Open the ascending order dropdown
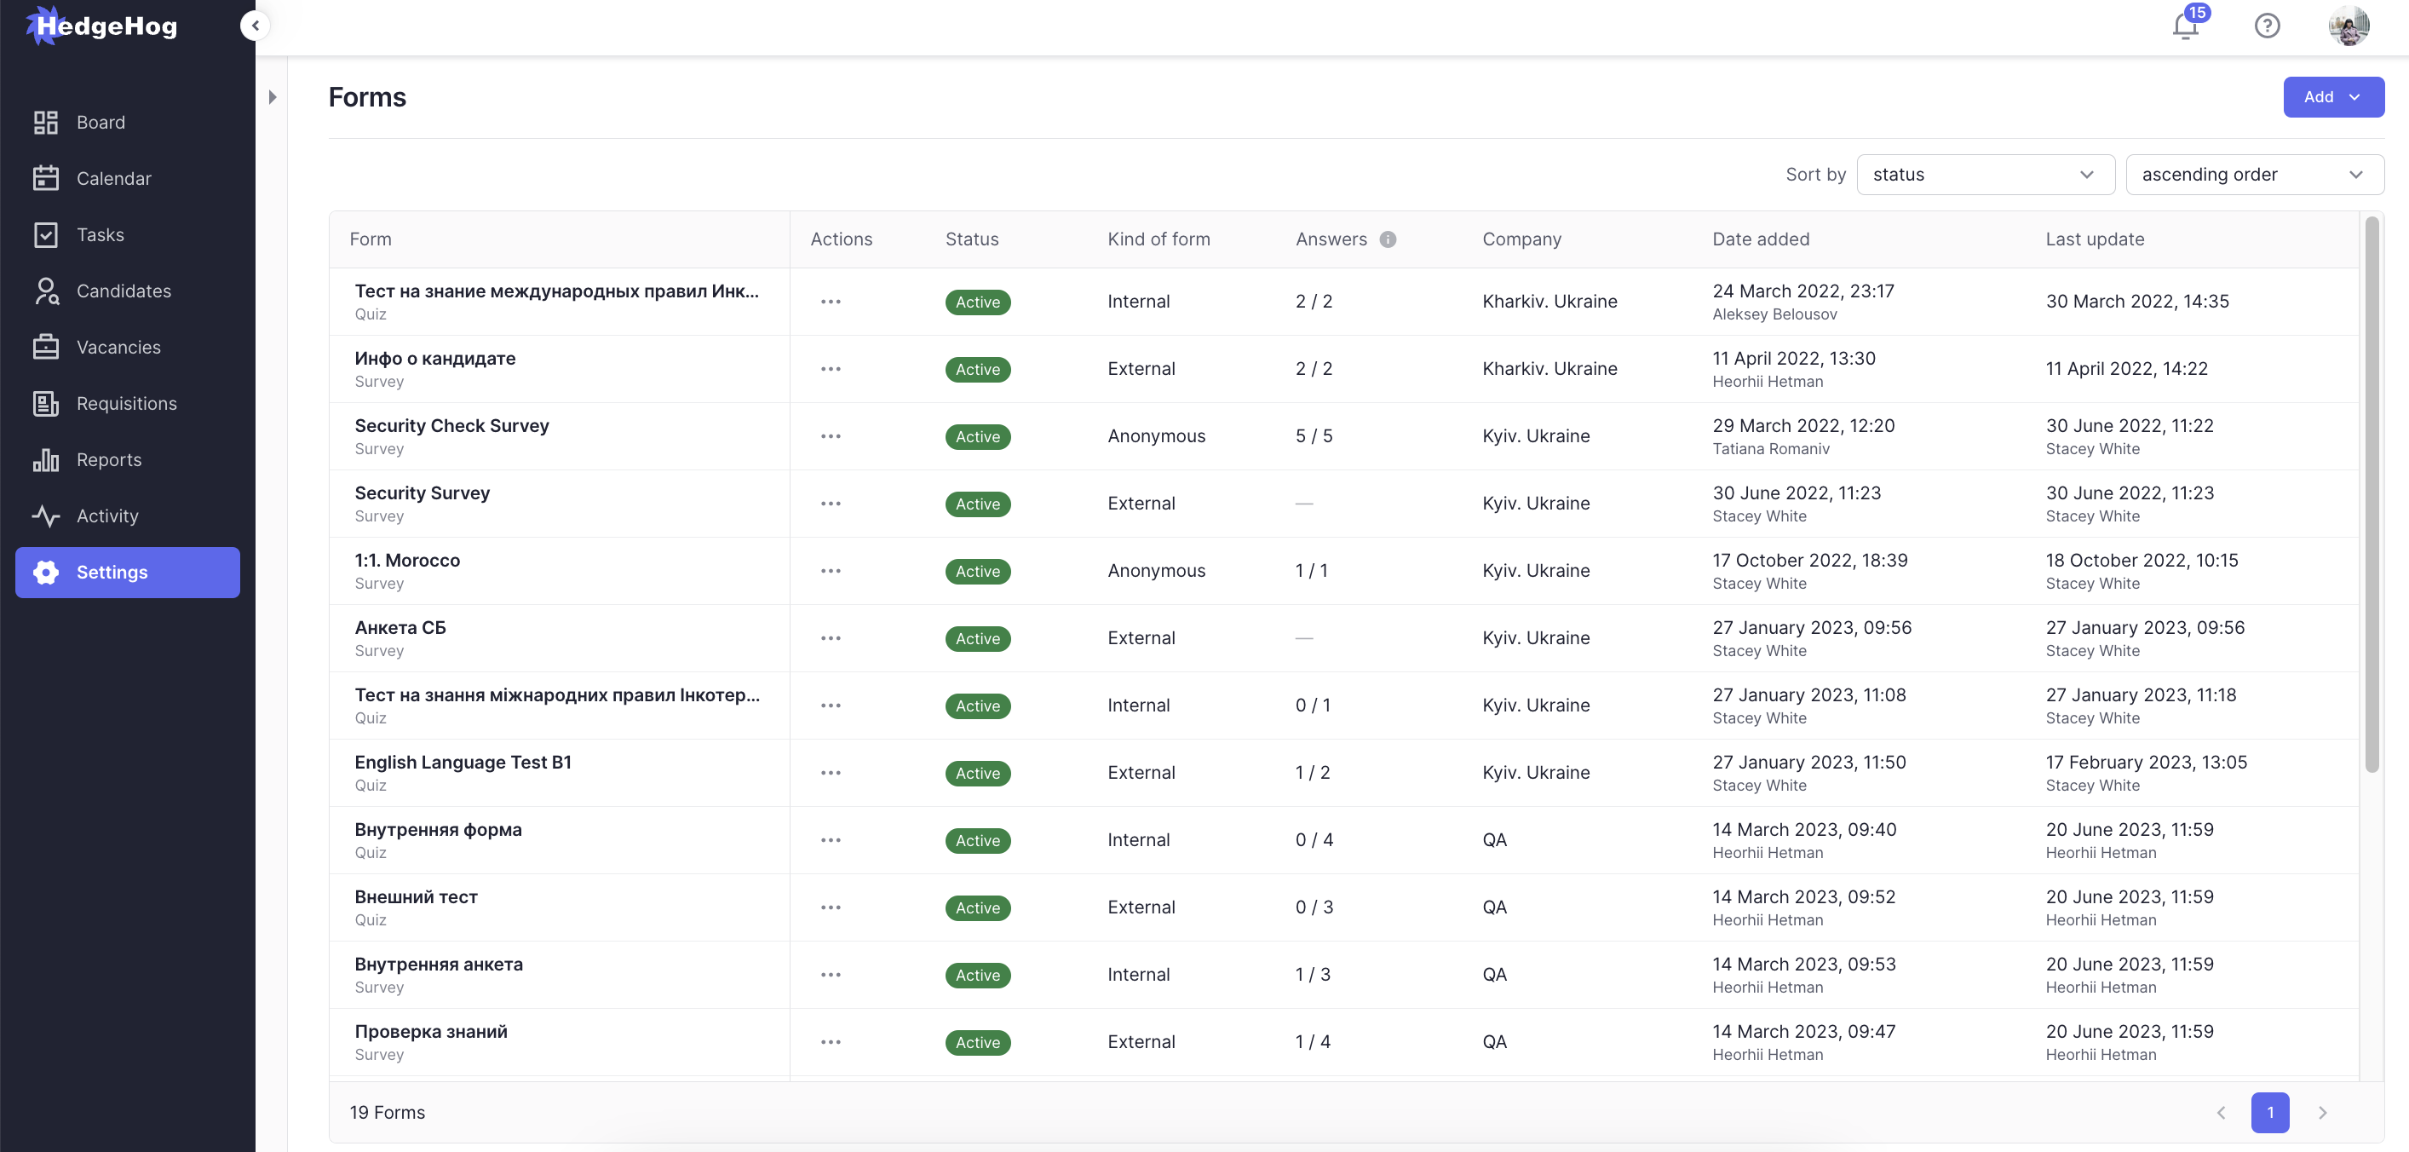Viewport: 2409px width, 1152px height. click(x=2254, y=175)
